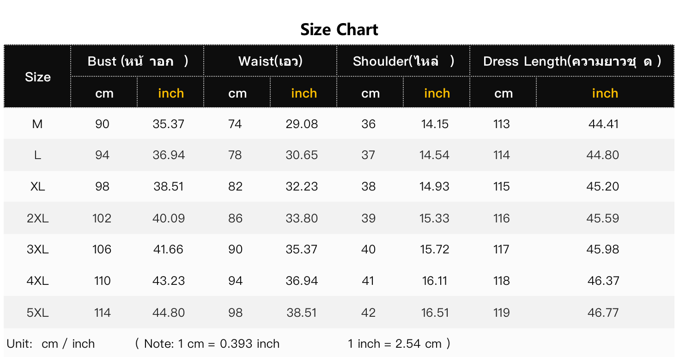Image resolution: width=680 pixels, height=357 pixels.
Task: Select the shoulder inch value 16.11
Action: click(x=435, y=281)
